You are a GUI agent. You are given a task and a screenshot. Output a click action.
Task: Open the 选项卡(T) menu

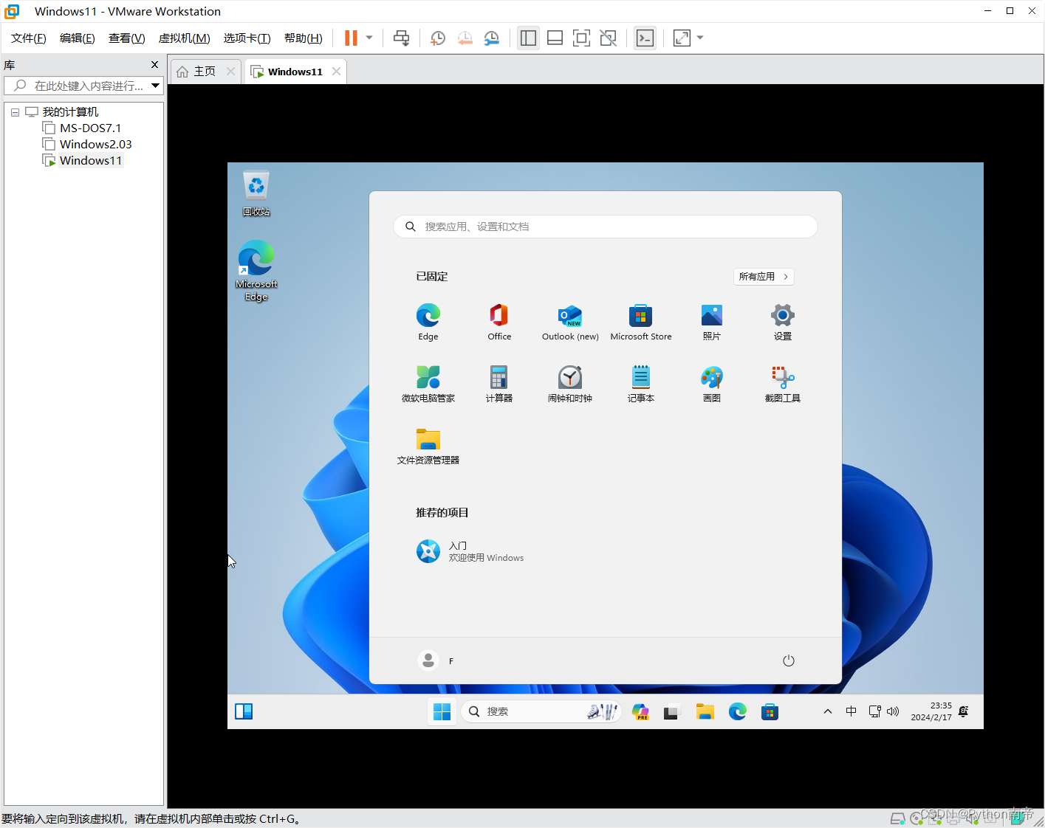coord(247,38)
